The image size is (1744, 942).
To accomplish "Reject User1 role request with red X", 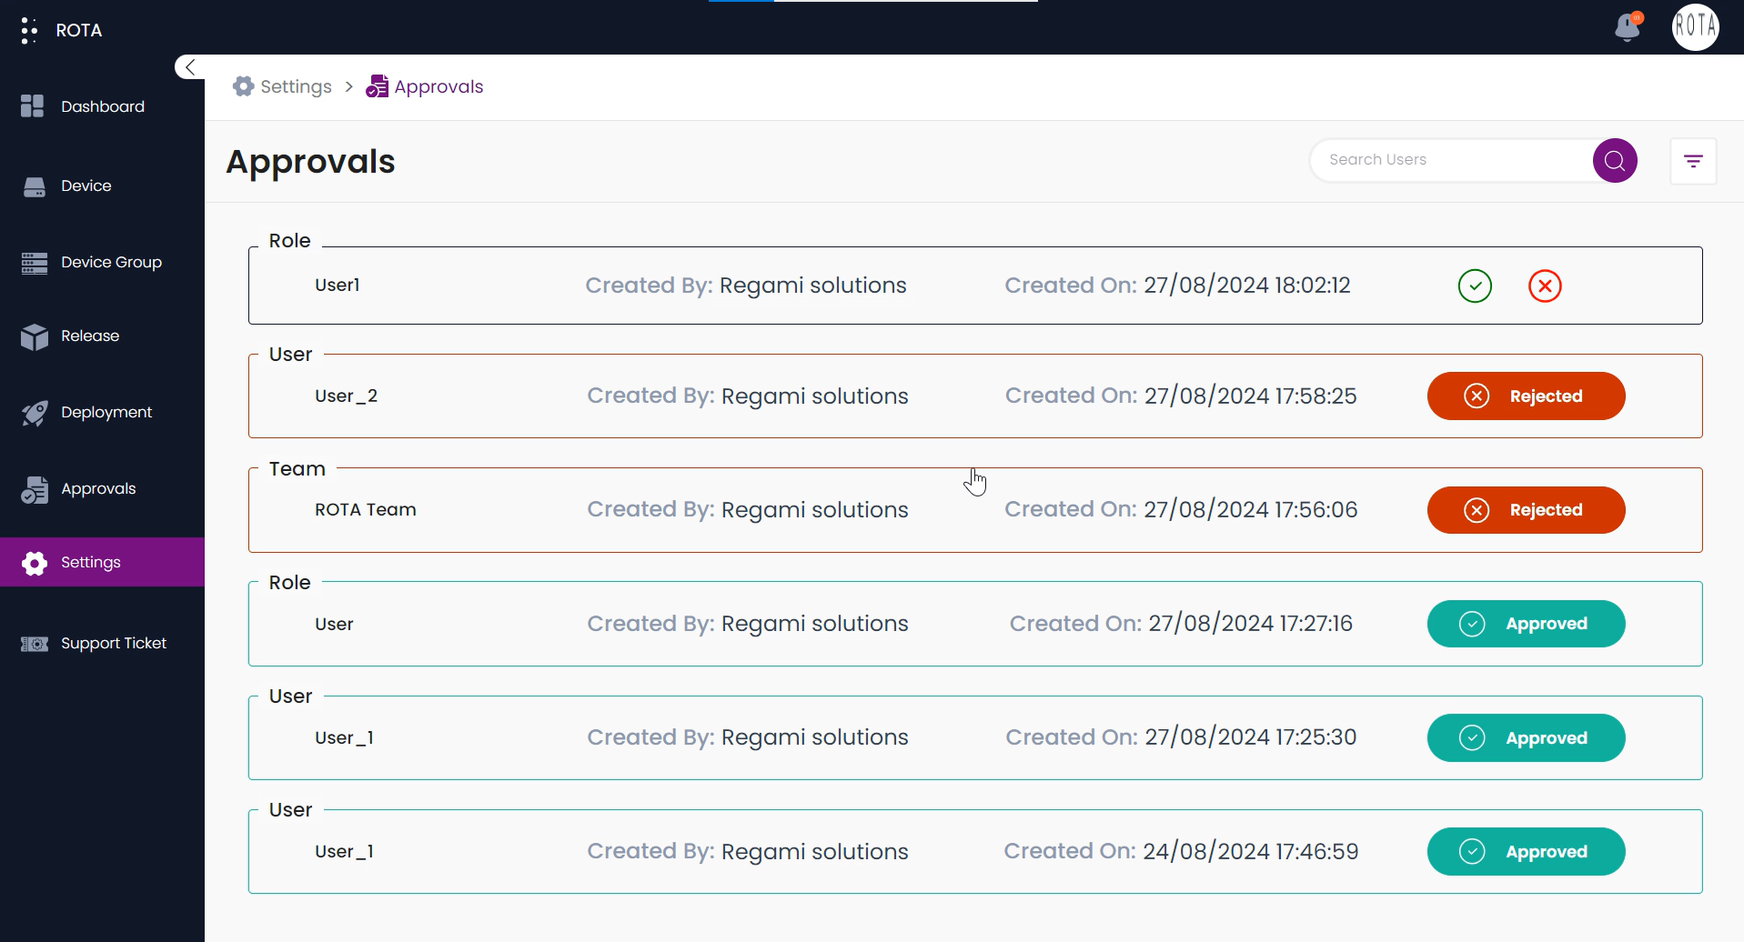I will (x=1545, y=286).
